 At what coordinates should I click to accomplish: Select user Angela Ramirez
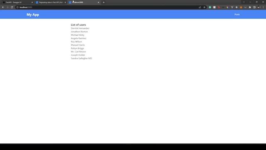coord(79,38)
